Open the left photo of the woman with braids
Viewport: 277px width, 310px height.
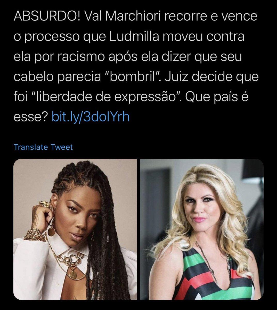pyautogui.click(x=75, y=229)
